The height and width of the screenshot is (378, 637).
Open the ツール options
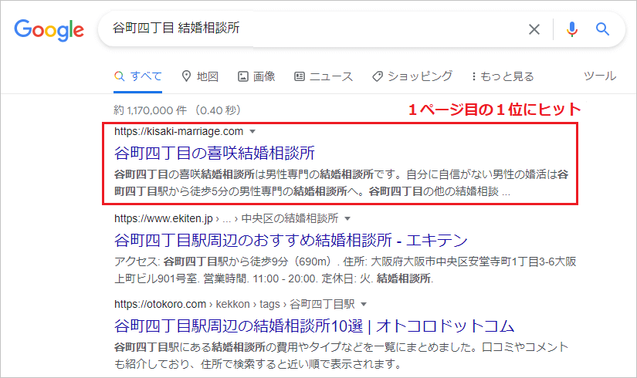600,76
